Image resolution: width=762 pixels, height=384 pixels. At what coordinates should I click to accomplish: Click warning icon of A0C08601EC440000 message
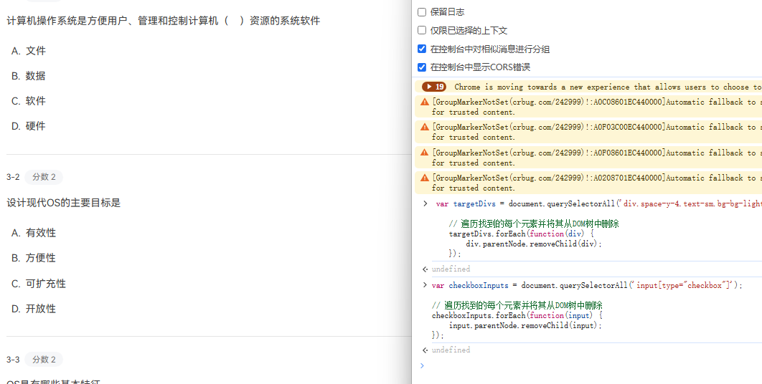[x=425, y=102]
